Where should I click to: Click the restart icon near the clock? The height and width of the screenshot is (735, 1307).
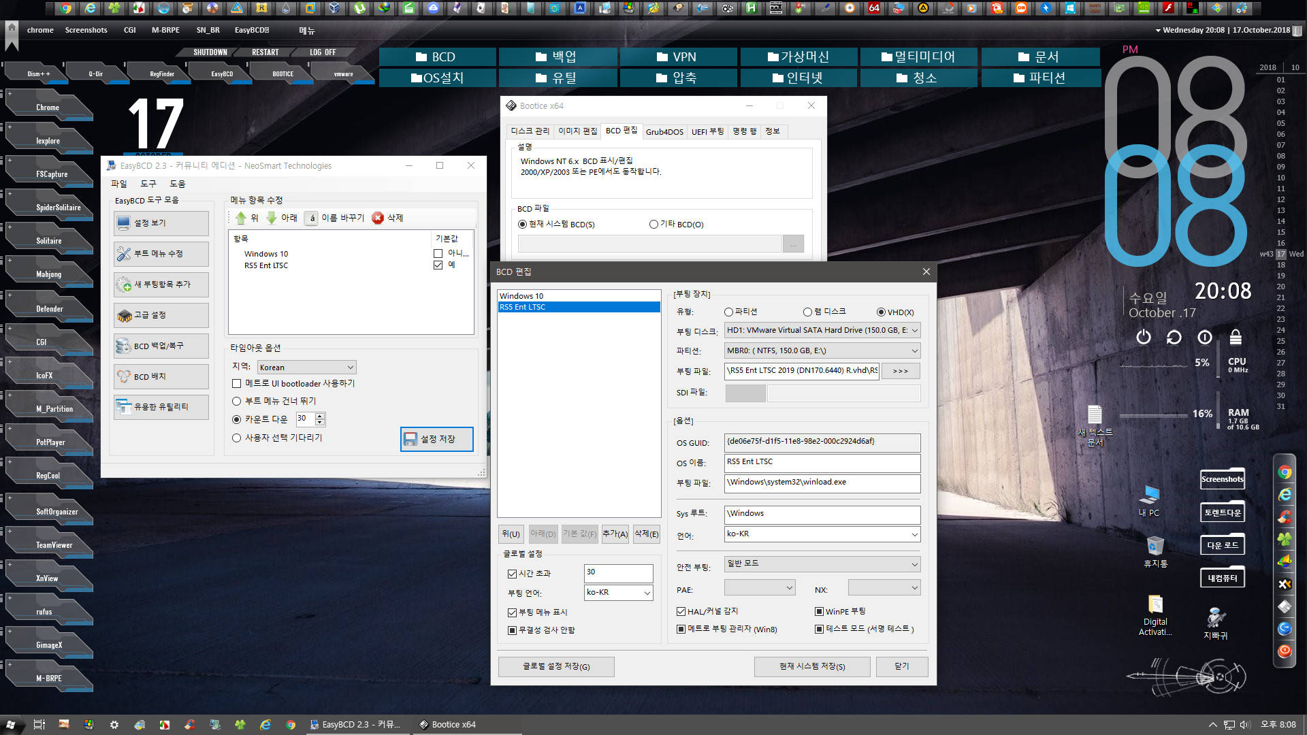coord(1174,337)
